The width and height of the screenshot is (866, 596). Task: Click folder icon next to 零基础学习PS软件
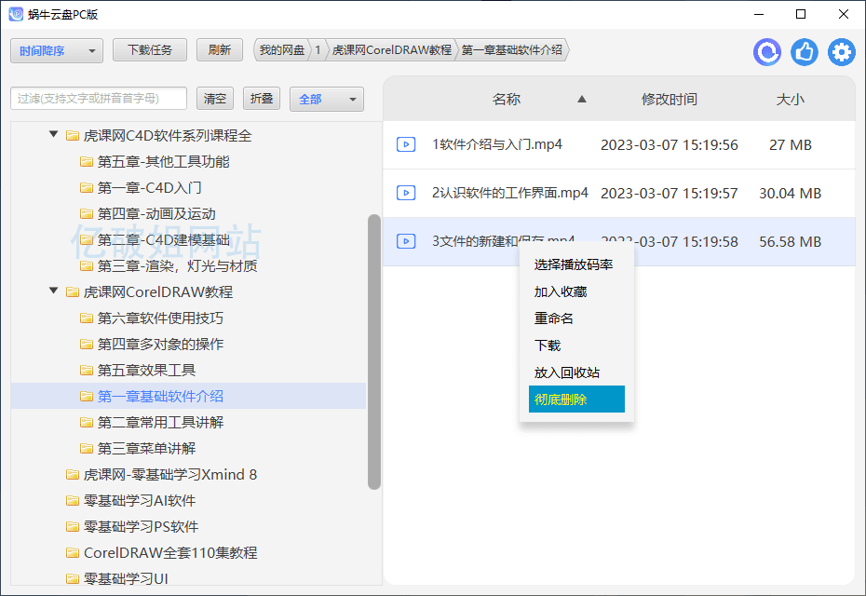pos(73,527)
